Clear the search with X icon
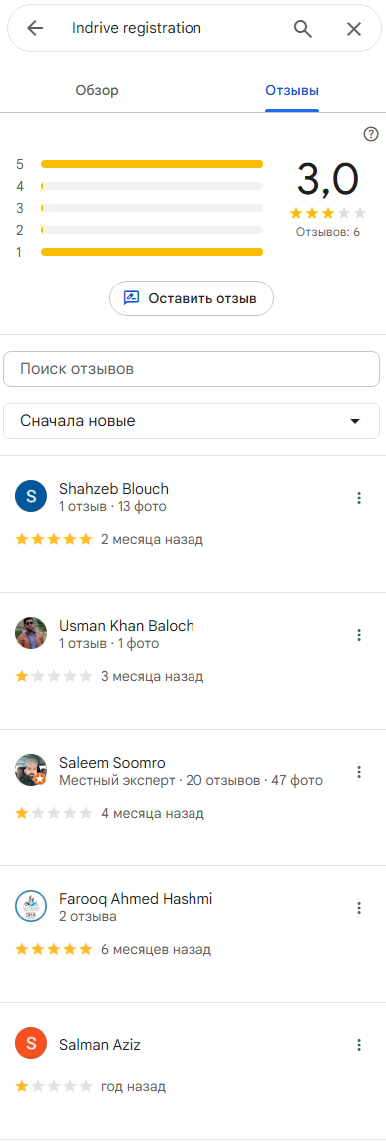The height and width of the screenshot is (1141, 386). [354, 28]
